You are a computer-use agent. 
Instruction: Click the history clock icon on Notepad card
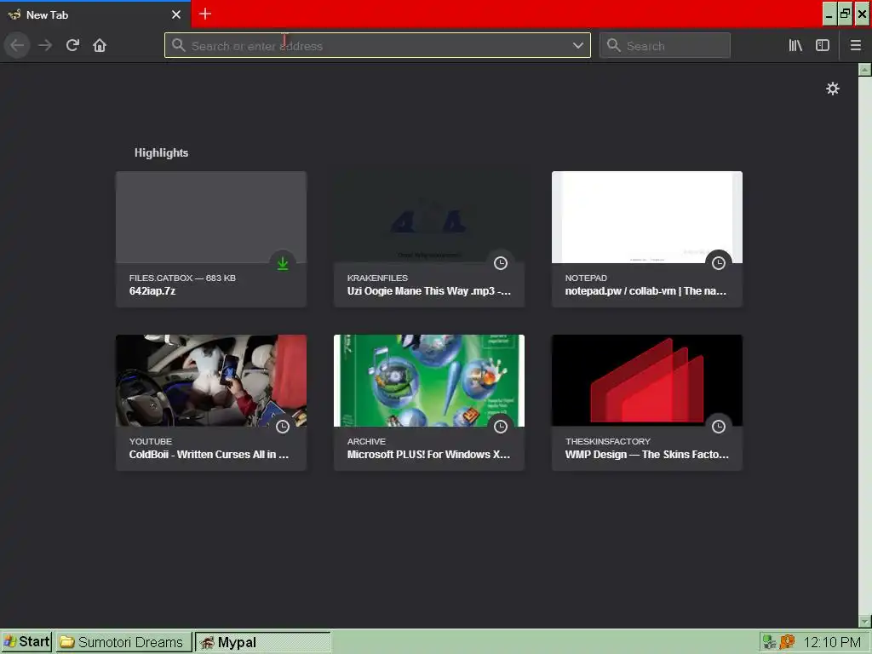click(x=719, y=263)
